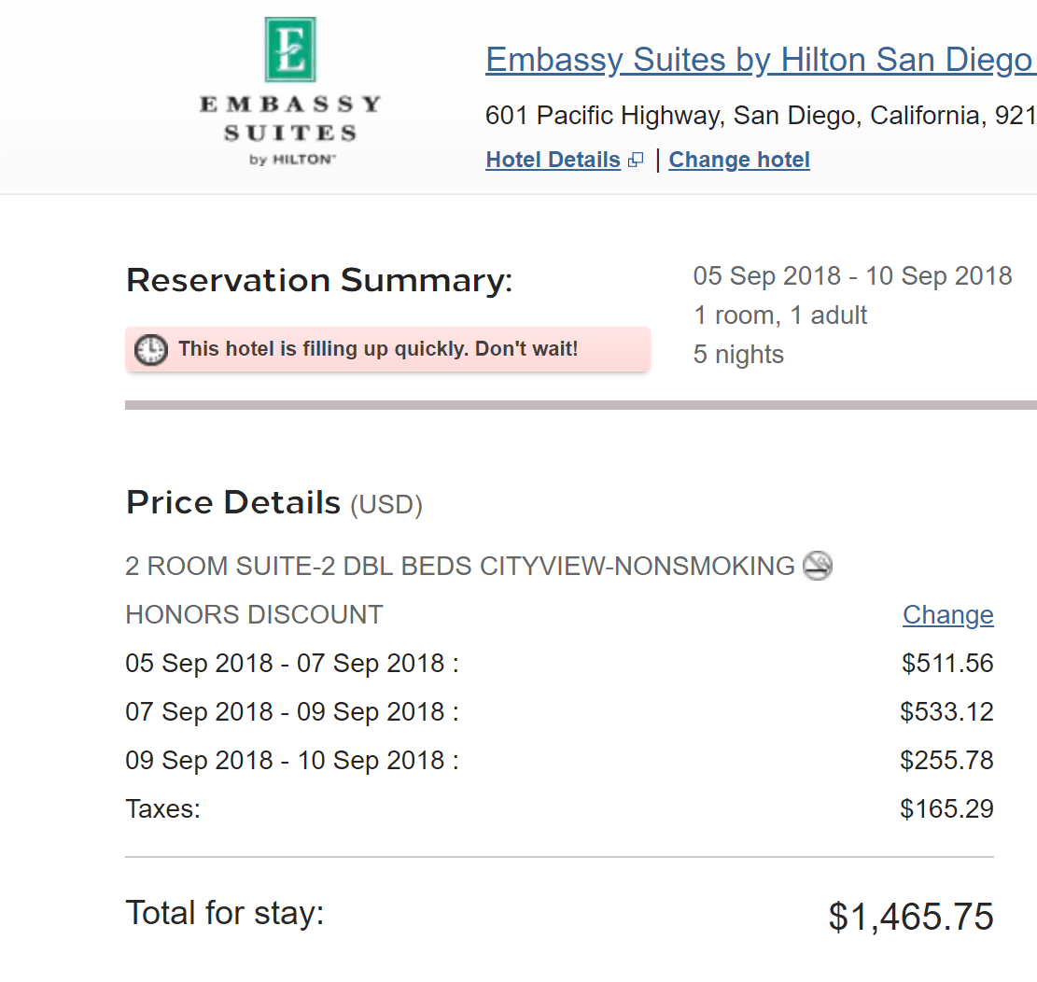Click the external-link icon next to Hotel Details
Image resolution: width=1037 pixels, height=982 pixels.
635,159
